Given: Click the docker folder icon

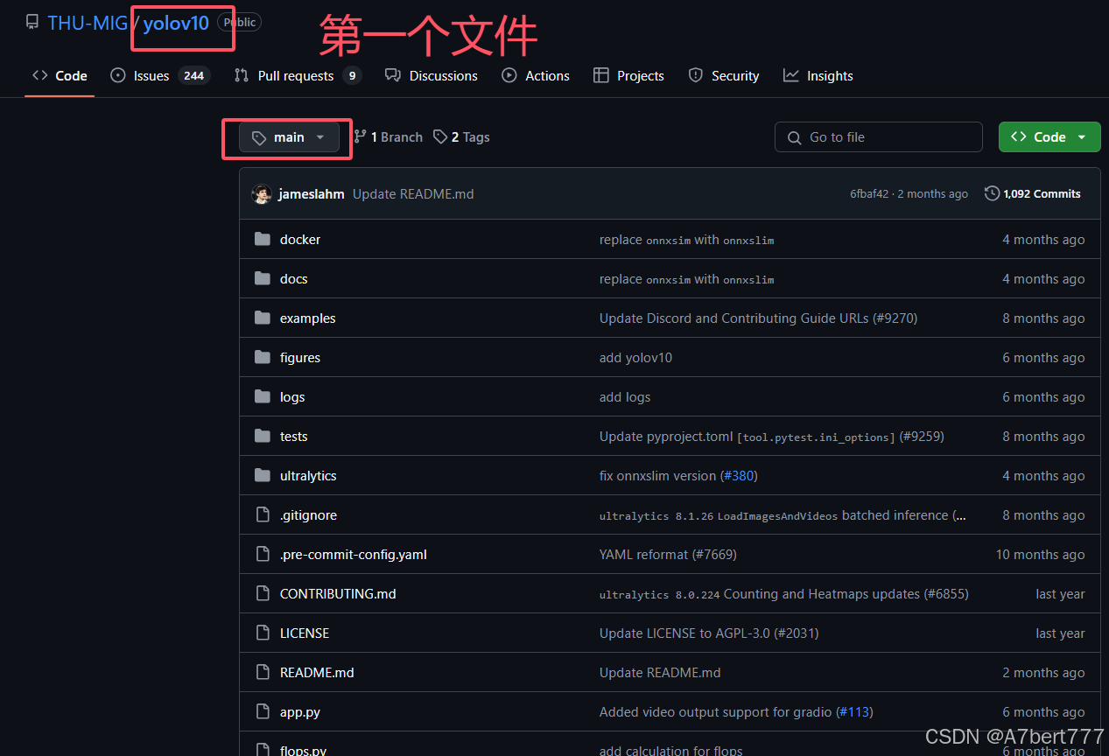Looking at the screenshot, I should (262, 239).
